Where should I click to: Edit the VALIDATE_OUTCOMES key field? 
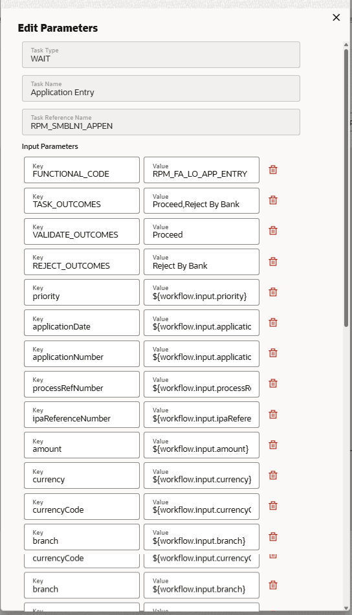(x=82, y=231)
